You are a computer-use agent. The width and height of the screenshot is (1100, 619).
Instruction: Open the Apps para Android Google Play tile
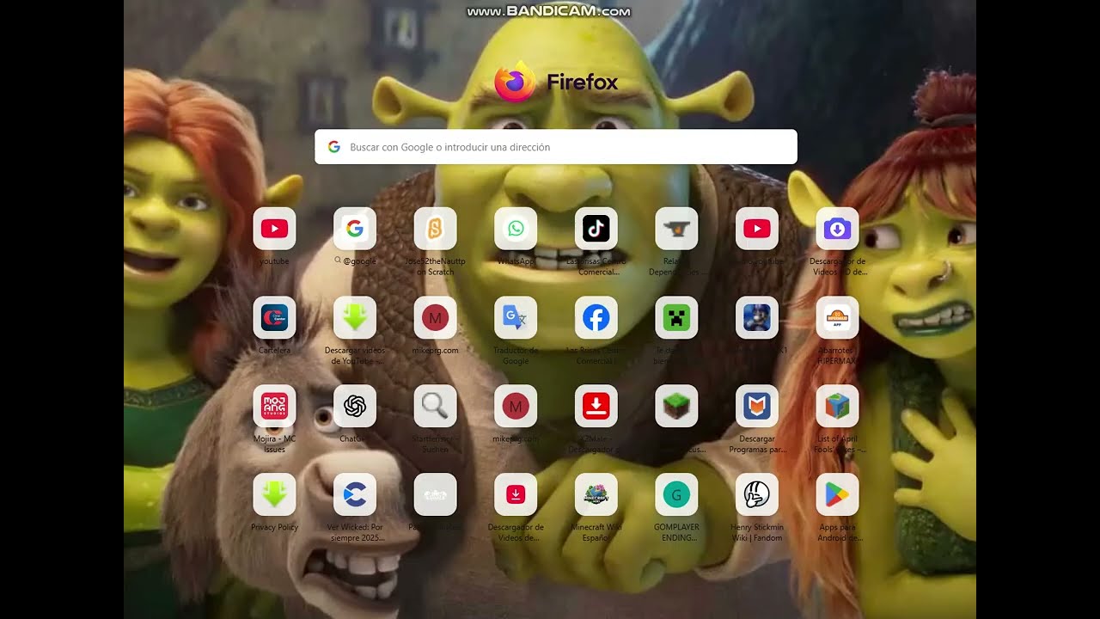(837, 494)
